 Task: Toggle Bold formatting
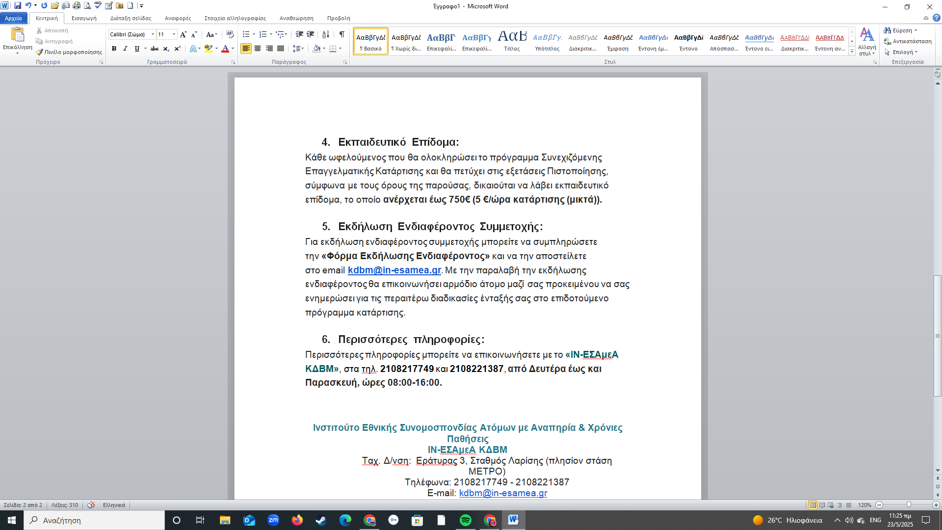click(x=114, y=49)
